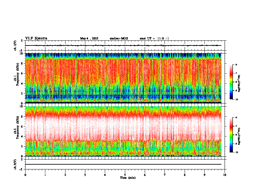253x196 pixels.
Task: Click time axis tick label "0"
Action: coord(25,175)
